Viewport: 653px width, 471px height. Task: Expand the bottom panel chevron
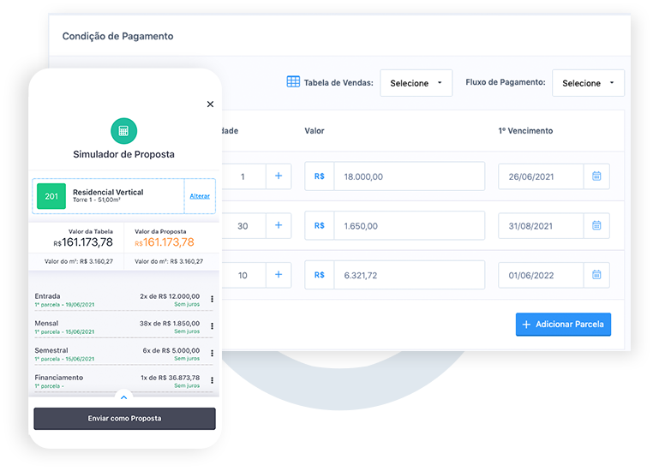(x=123, y=397)
